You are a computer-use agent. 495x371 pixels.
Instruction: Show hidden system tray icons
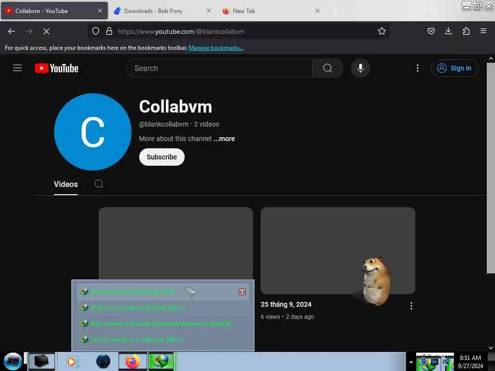point(411,362)
